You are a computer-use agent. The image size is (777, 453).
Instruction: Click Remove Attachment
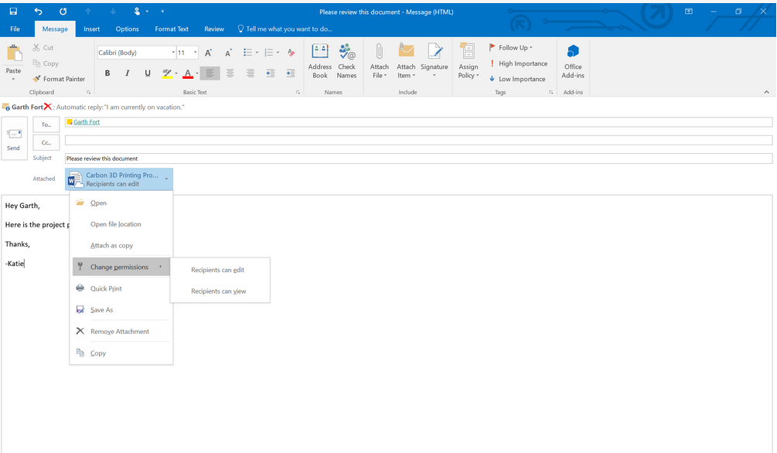click(121, 332)
